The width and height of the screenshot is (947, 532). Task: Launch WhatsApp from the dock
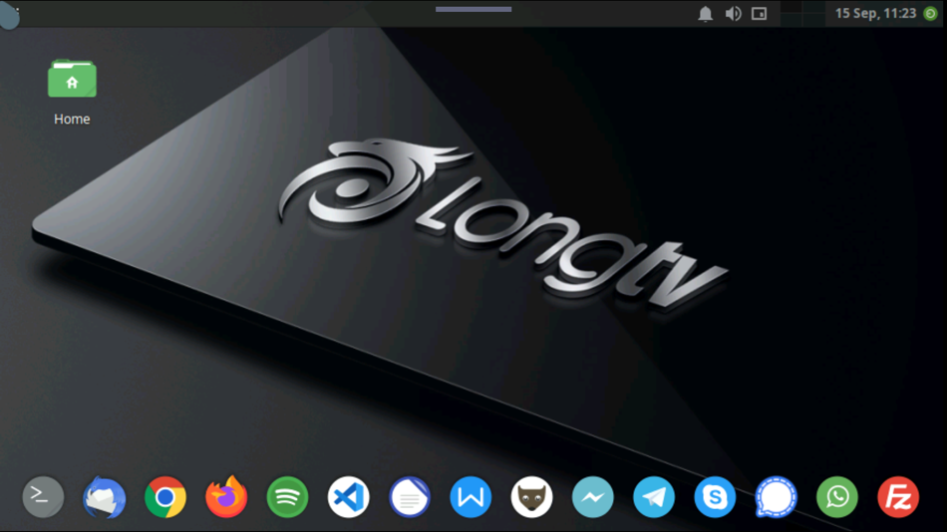[837, 497]
